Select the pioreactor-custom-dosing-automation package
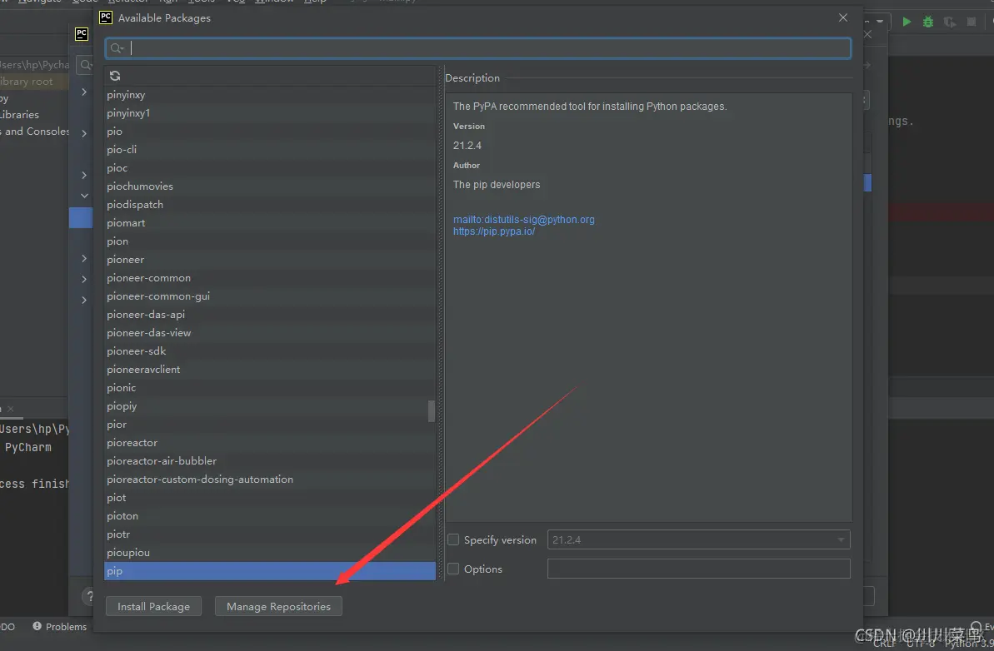Image resolution: width=994 pixels, height=651 pixels. [x=270, y=480]
